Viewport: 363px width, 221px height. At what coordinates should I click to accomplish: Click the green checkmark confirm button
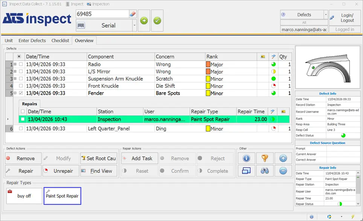coord(157,20)
